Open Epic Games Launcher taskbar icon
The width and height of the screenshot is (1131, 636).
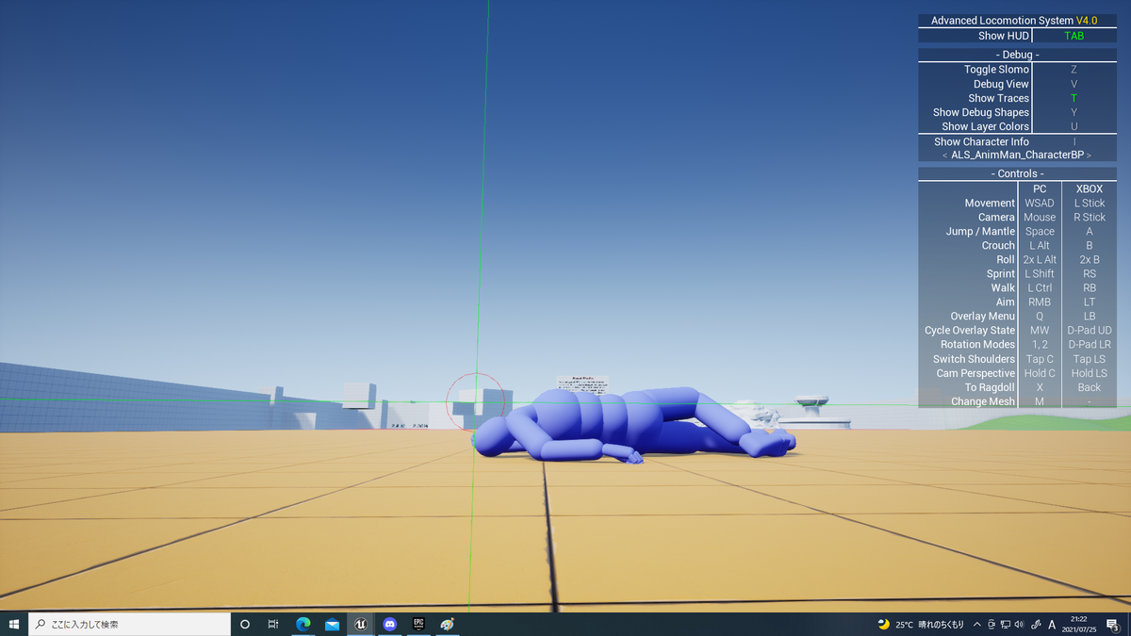point(418,624)
